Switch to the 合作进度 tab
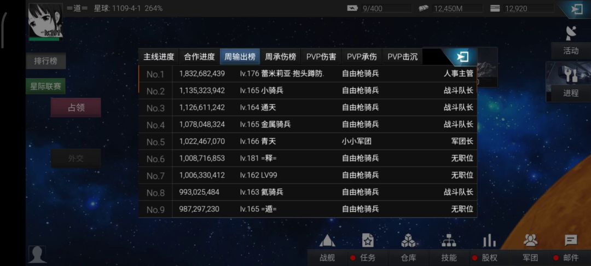 (x=199, y=57)
